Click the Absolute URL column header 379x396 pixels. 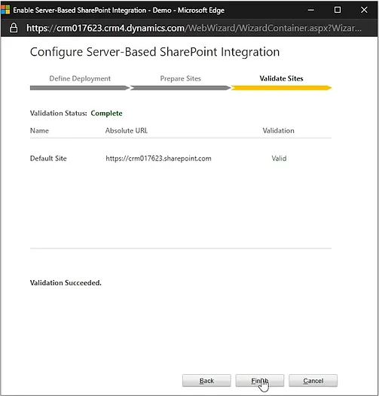tap(127, 130)
